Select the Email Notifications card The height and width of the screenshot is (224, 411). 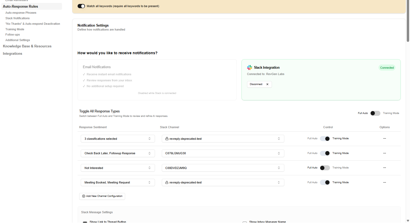pyautogui.click(x=157, y=80)
